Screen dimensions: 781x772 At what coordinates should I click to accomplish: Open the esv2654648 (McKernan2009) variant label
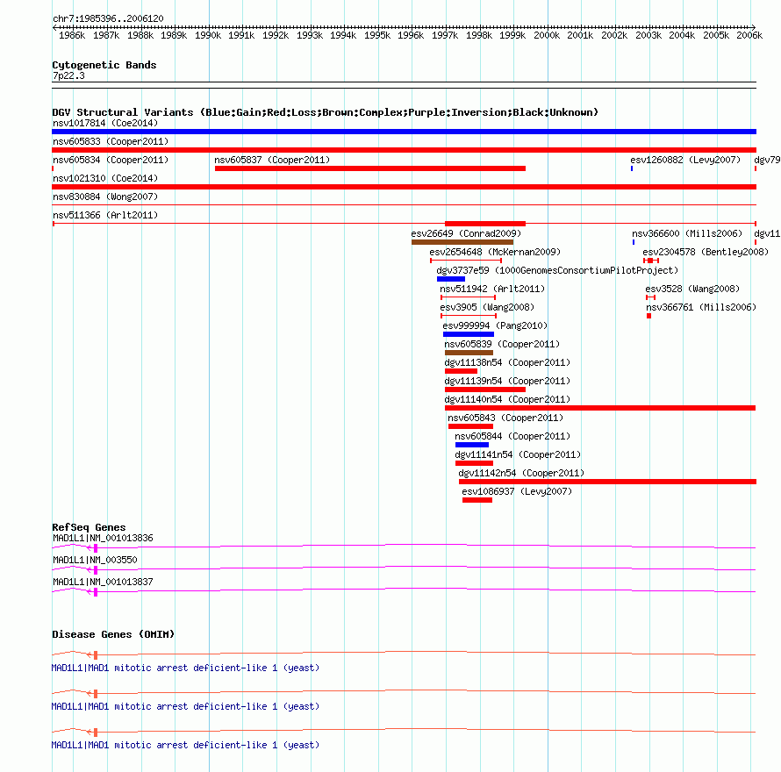pos(495,252)
